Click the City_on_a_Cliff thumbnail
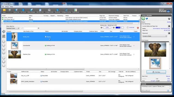This screenshot has width=174, height=97. point(14,76)
